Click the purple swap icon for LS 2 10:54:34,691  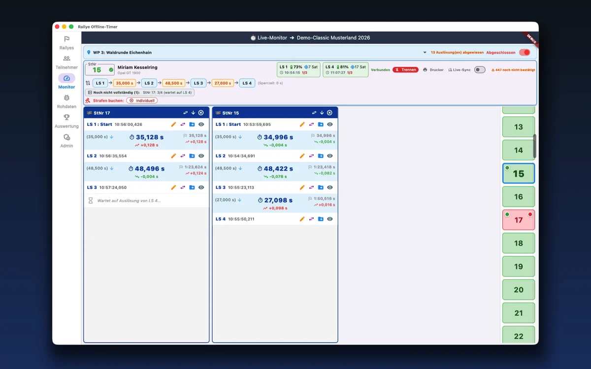click(311, 156)
